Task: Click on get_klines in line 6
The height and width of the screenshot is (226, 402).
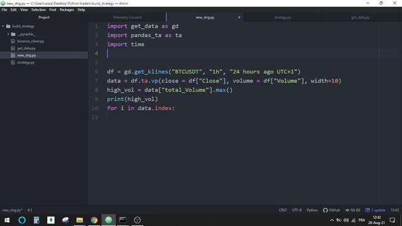Action: 151,72
